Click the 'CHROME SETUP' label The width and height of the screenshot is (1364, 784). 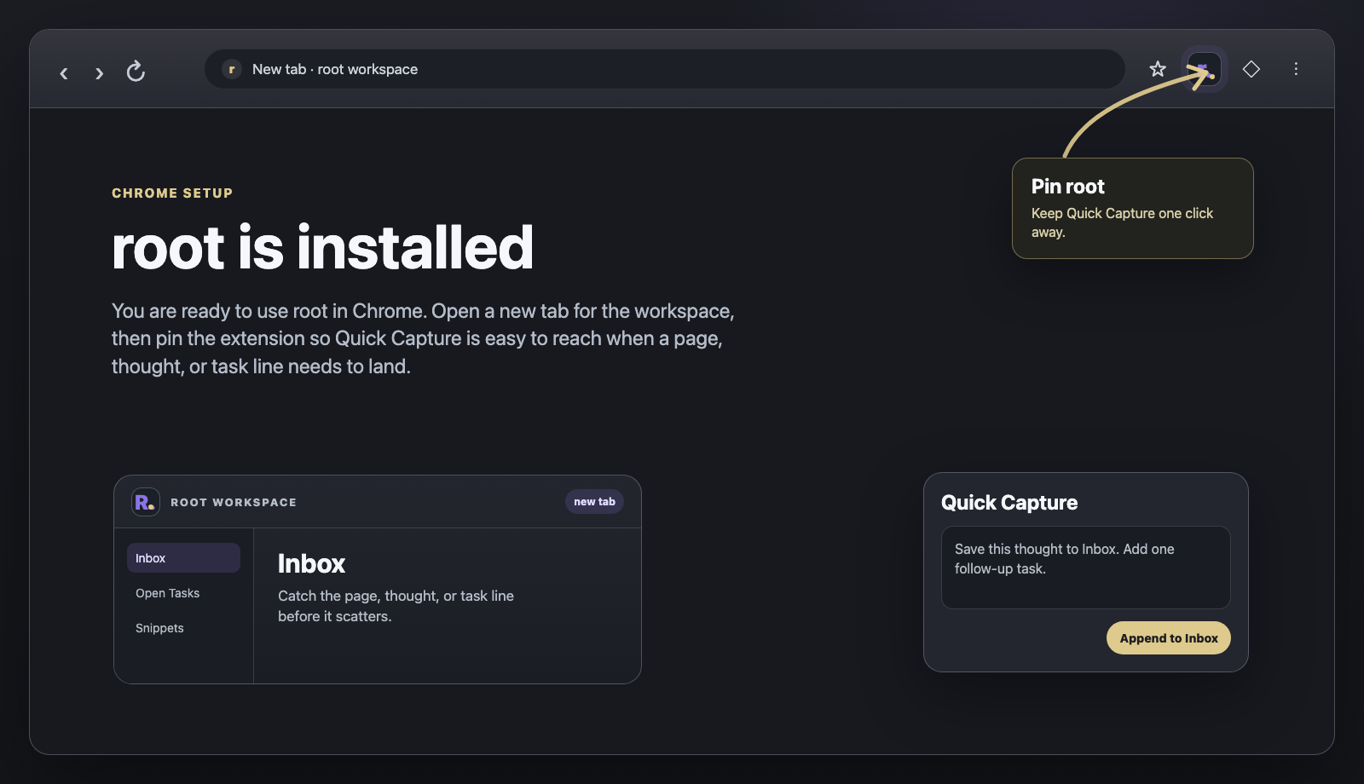[172, 193]
